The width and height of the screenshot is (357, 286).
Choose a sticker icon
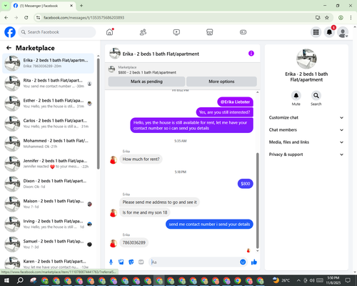(x=131, y=262)
